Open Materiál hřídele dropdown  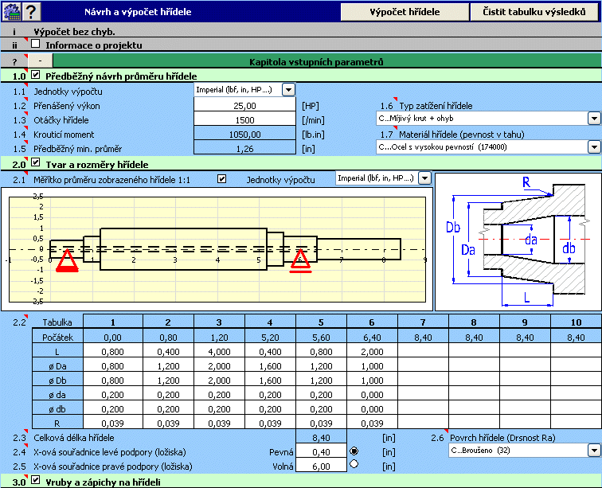tap(593, 147)
